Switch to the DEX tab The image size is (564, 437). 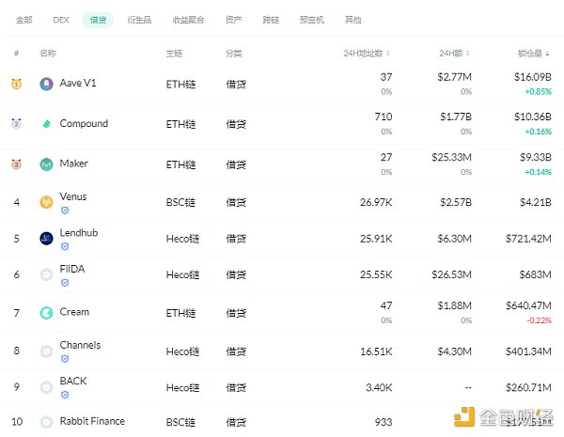coord(61,20)
